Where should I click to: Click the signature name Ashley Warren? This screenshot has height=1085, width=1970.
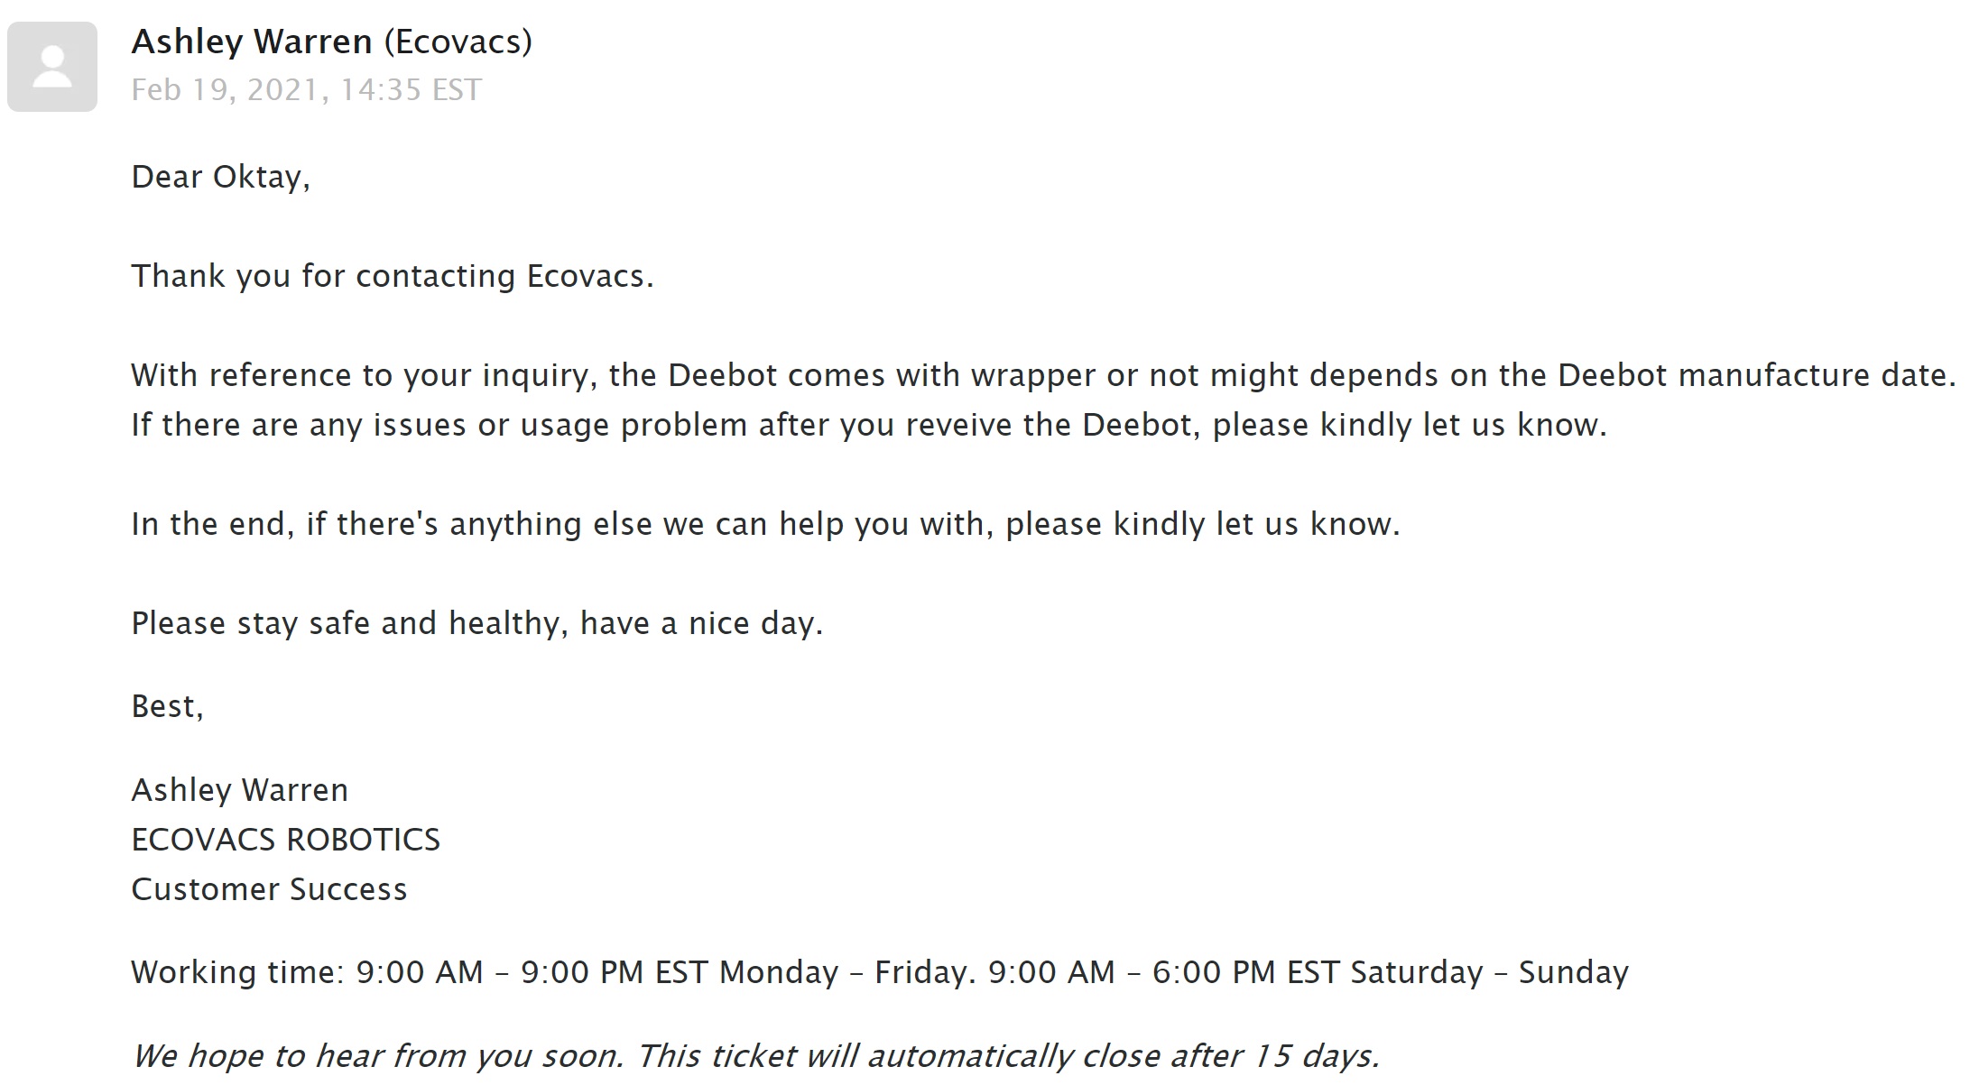pos(240,790)
